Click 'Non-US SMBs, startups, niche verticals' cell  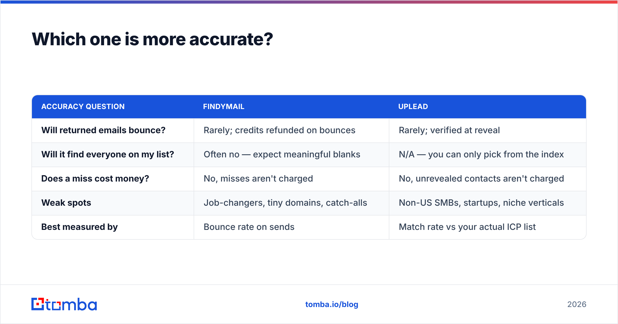pos(481,203)
